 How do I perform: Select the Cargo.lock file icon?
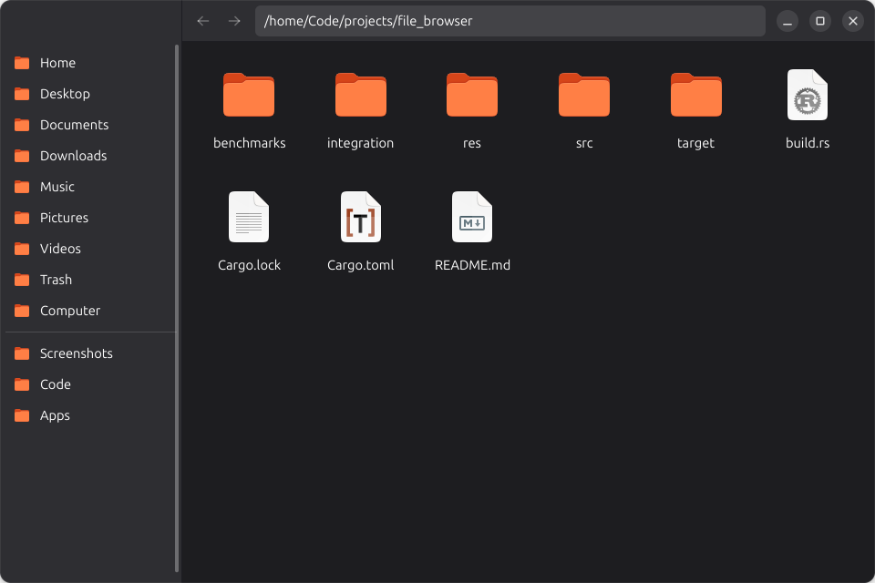click(249, 217)
